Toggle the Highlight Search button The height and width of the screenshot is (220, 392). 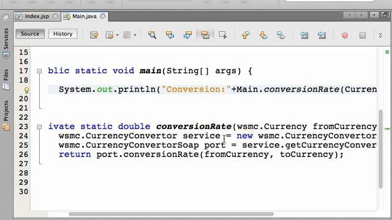pyautogui.click(x=205, y=35)
